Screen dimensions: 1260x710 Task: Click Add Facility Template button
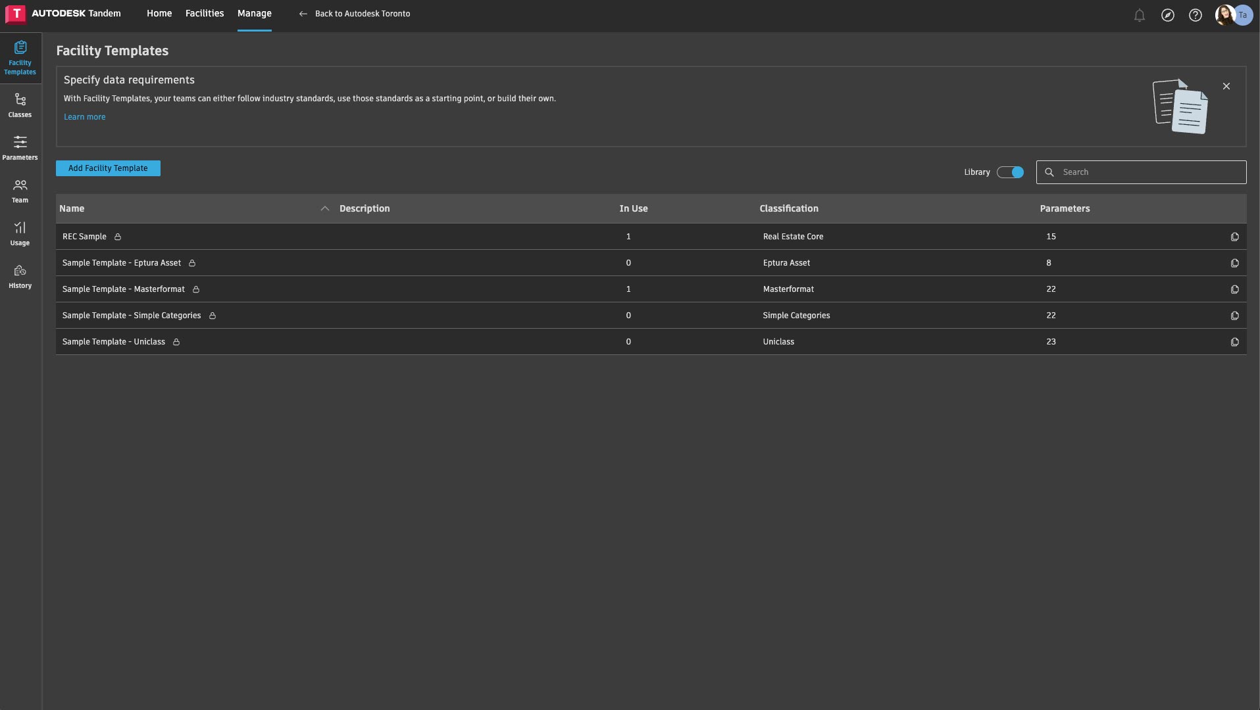[108, 168]
